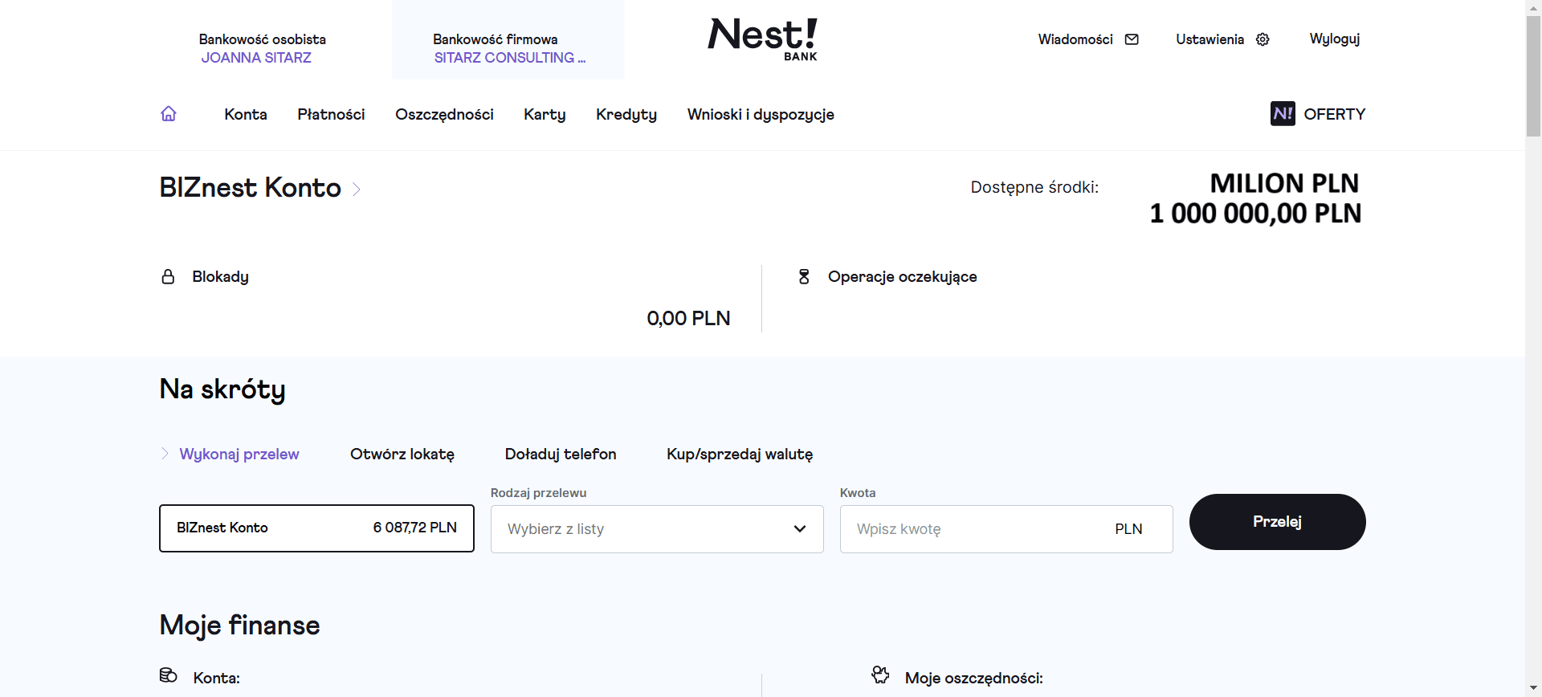Log out using the Wyloguj link
1542x697 pixels.
(x=1334, y=39)
